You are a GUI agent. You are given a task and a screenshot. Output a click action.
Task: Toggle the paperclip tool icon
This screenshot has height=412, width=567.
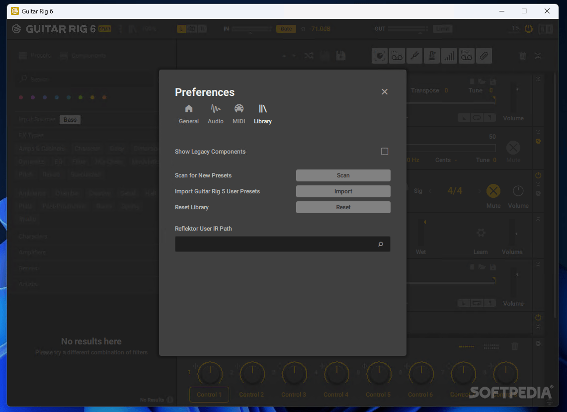[x=484, y=56]
